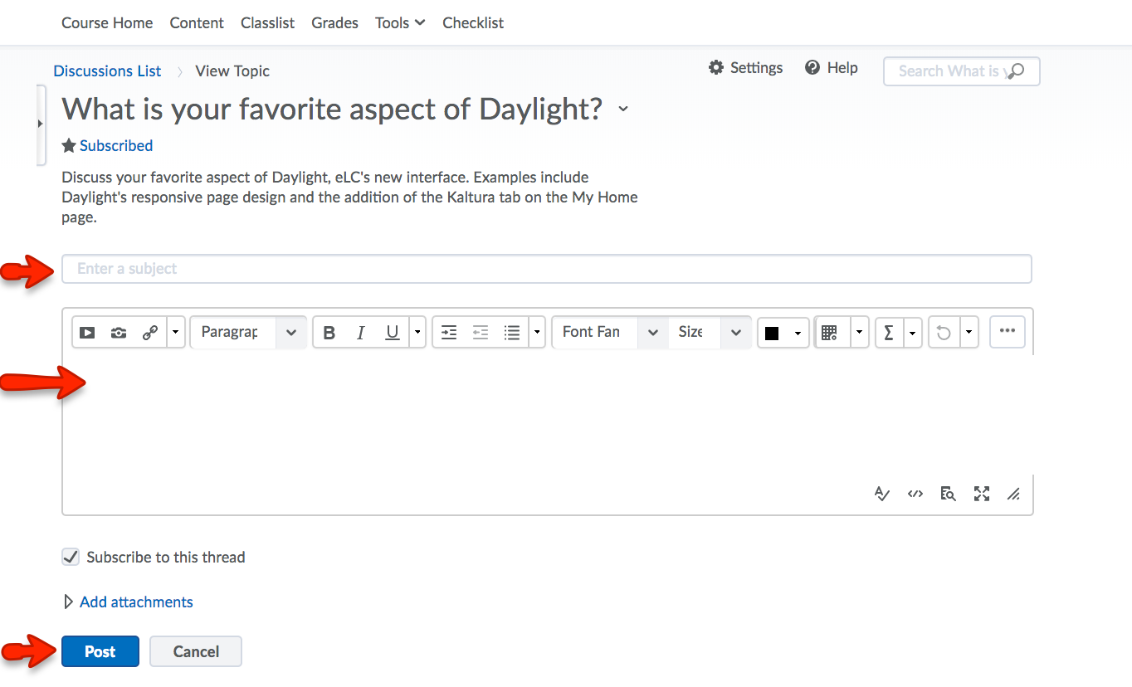Open the Grades page
Screen dimensions: 1132x687
point(335,23)
